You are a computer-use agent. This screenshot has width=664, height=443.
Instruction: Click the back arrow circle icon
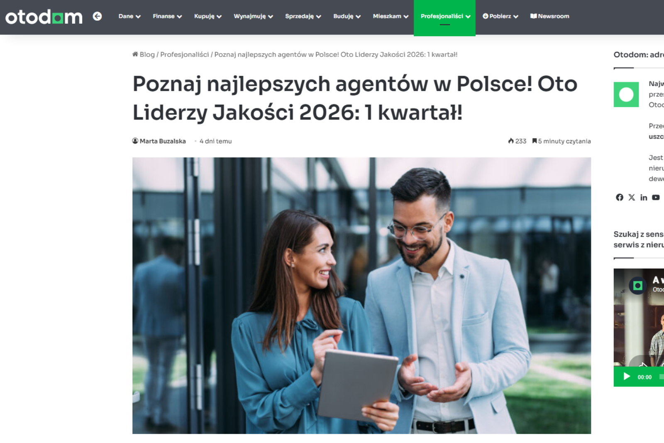(x=97, y=16)
